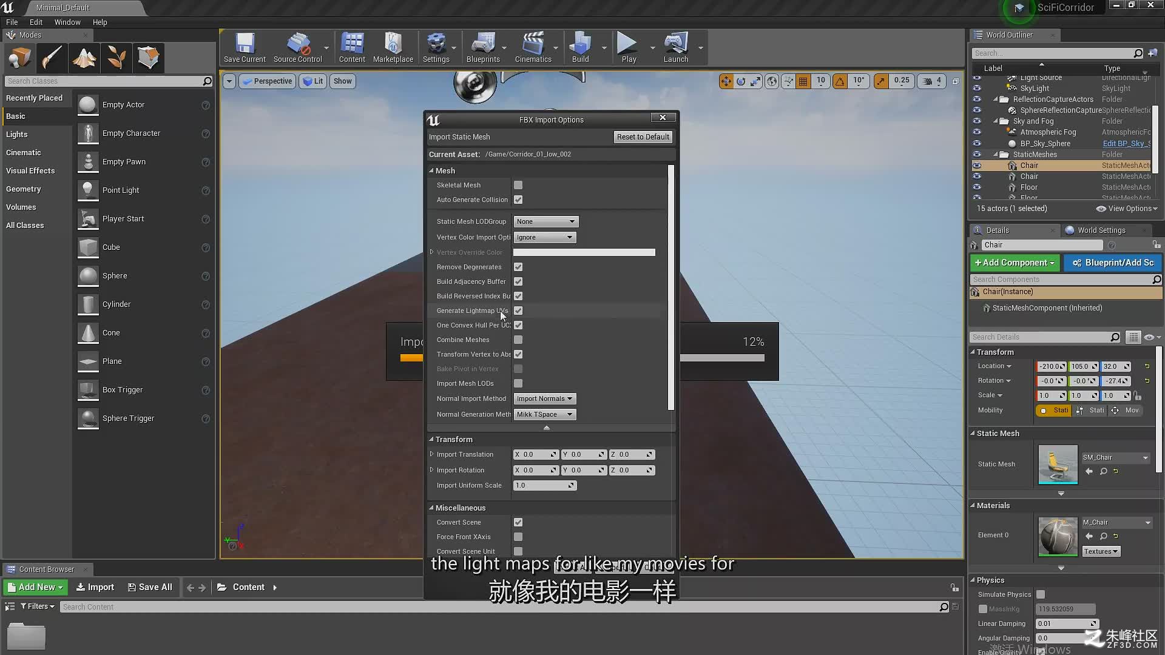Enable the Import Mesh LODs checkbox
This screenshot has width=1165, height=655.
click(x=518, y=383)
